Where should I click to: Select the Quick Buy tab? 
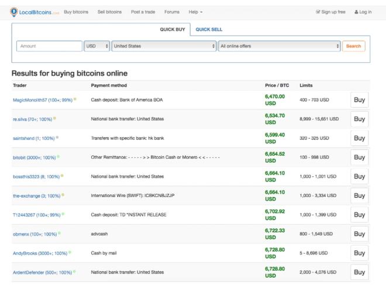tap(172, 29)
